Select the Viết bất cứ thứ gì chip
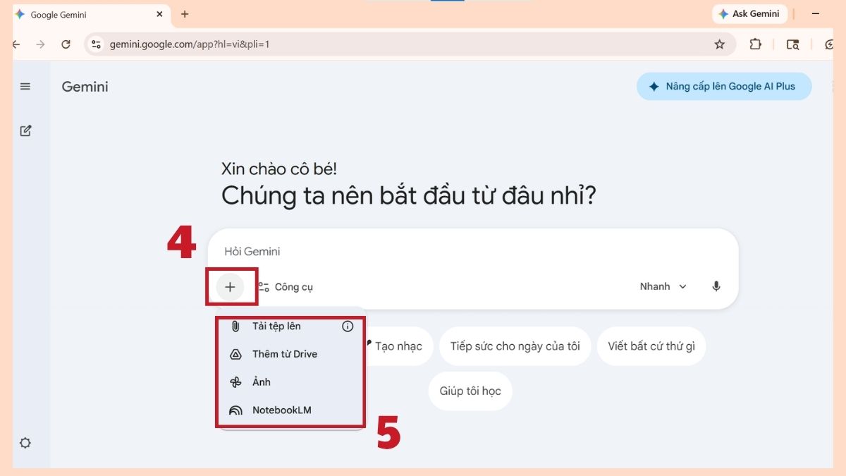 pos(651,346)
